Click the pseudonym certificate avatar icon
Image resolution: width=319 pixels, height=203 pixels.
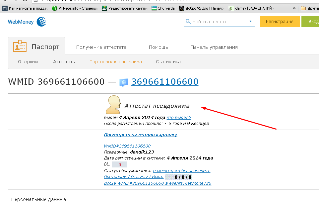pyautogui.click(x=113, y=105)
